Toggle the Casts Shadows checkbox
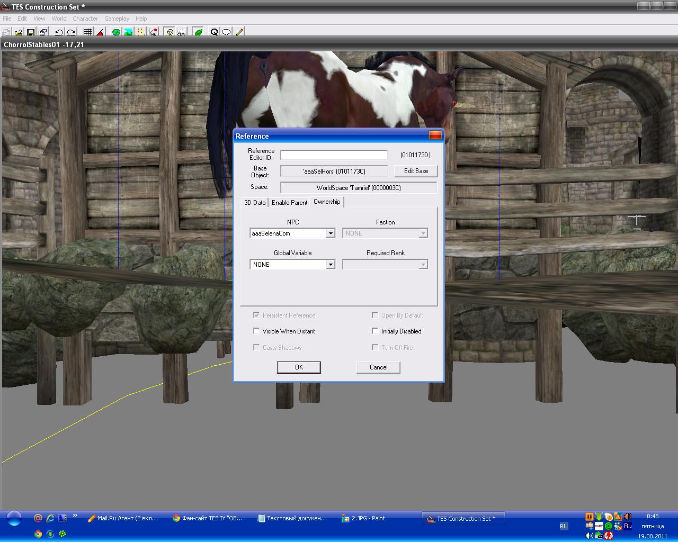Screen dimensions: 678x542 point(278,348)
